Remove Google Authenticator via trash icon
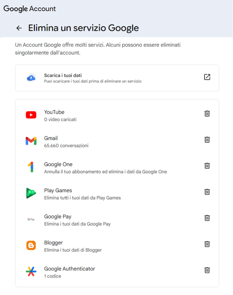This screenshot has width=233, height=295. (207, 270)
